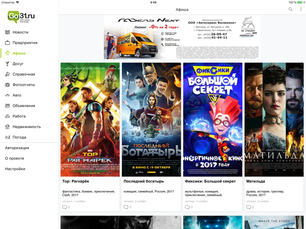The width and height of the screenshot is (306, 229).
Task: Open the Тор: Рагнарёк title link
Action: (x=76, y=181)
